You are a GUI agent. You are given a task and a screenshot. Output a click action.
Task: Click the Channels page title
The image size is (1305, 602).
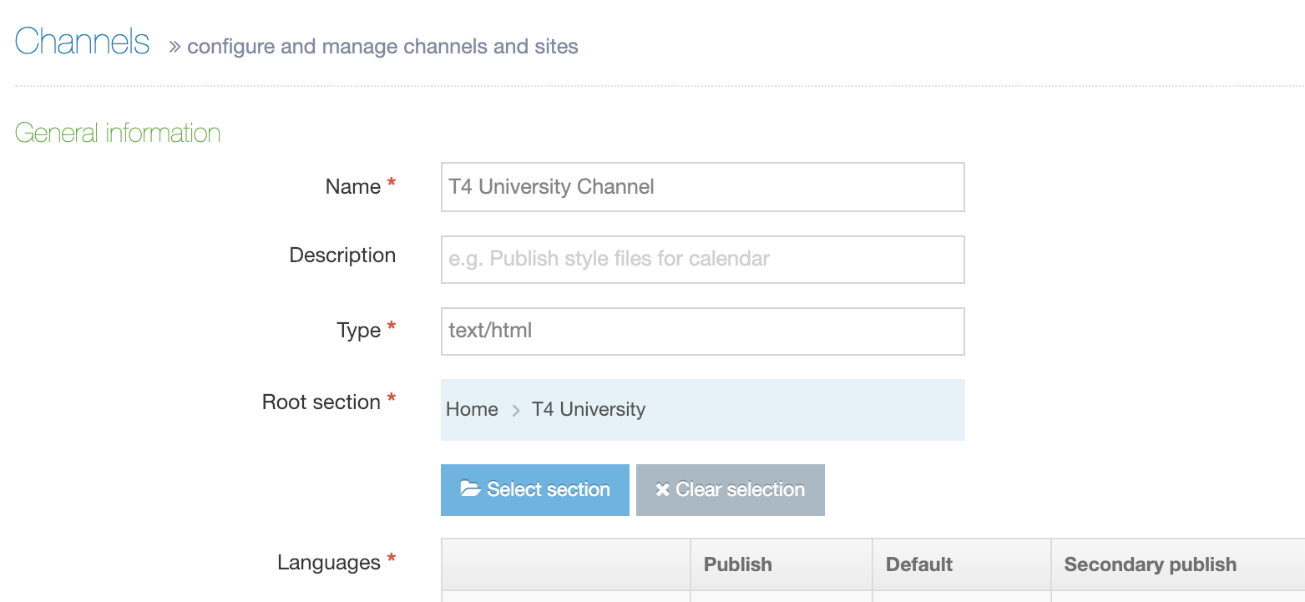[83, 42]
